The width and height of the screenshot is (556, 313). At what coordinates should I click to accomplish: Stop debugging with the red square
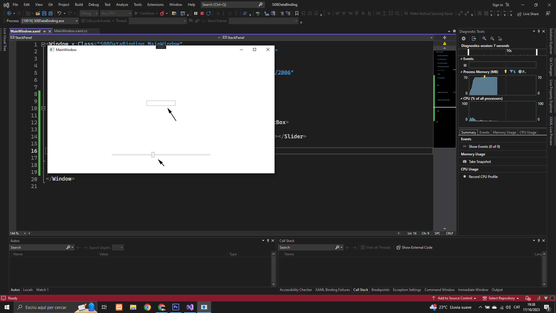coord(202,13)
